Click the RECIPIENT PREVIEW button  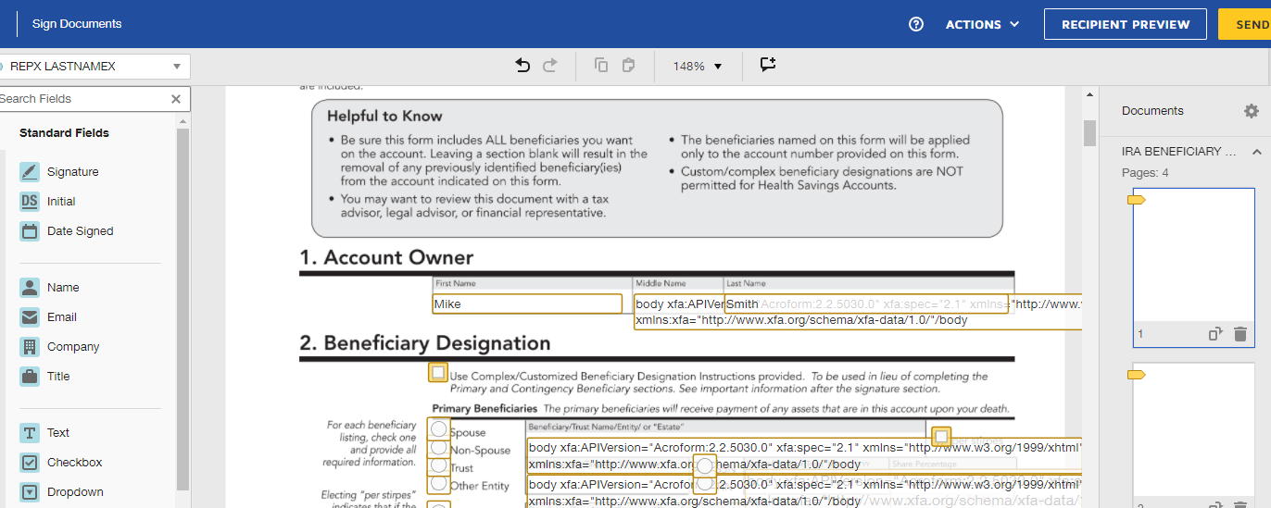[x=1126, y=24]
